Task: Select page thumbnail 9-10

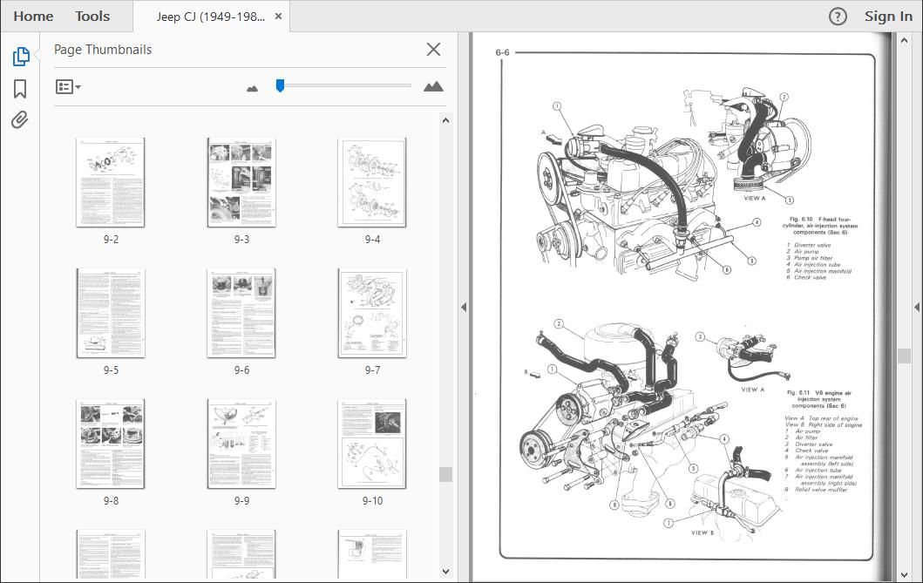Action: 372,444
